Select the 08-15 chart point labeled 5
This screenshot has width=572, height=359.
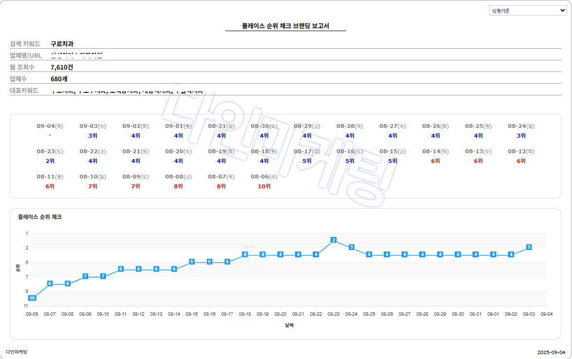click(192, 262)
